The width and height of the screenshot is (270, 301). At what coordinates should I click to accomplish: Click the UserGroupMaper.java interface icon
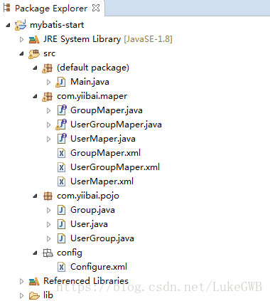[61, 125]
